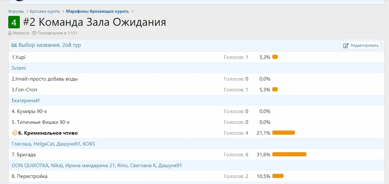
Task: Click the user icon before Мелисса
Action: [10, 33]
